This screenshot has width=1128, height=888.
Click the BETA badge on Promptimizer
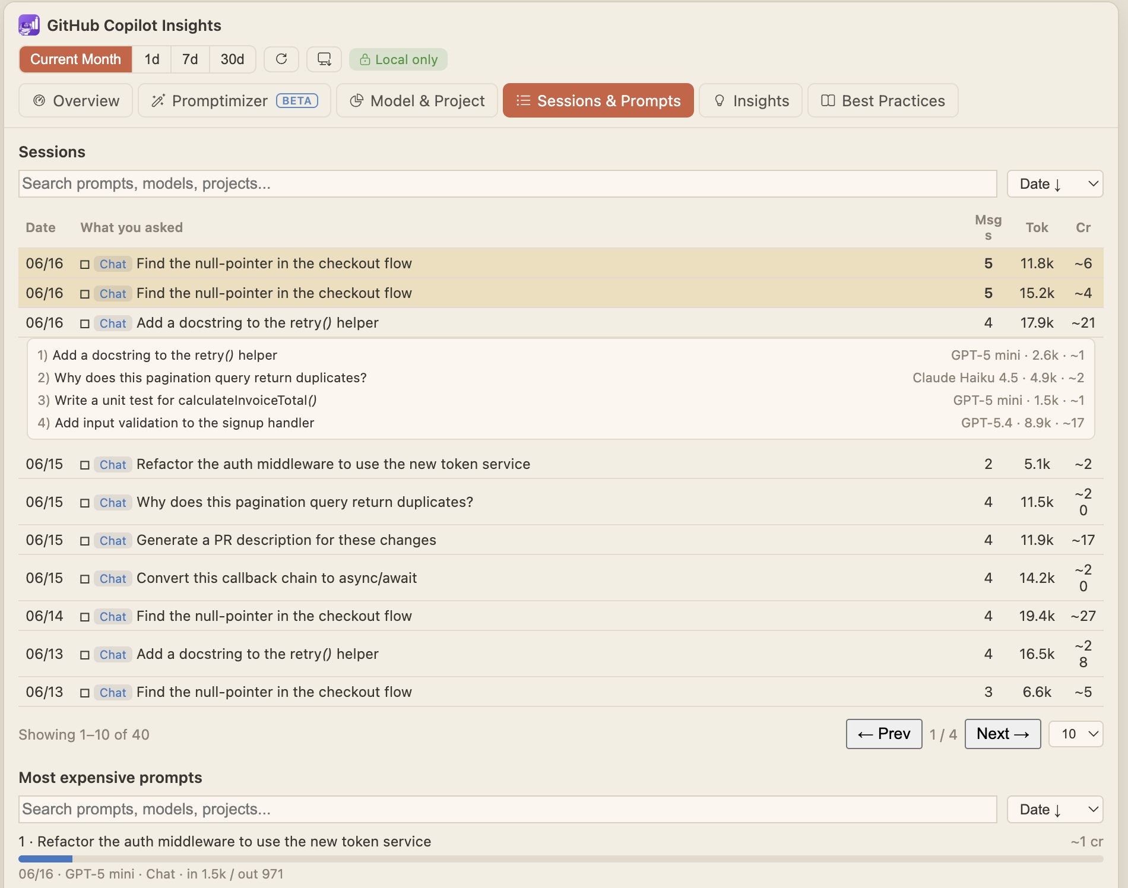click(297, 101)
